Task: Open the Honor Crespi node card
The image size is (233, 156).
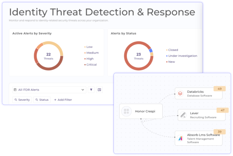Action: pos(141,111)
